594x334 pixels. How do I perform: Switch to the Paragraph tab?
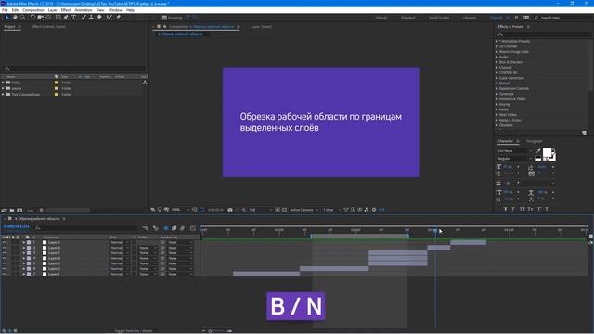[x=535, y=141]
